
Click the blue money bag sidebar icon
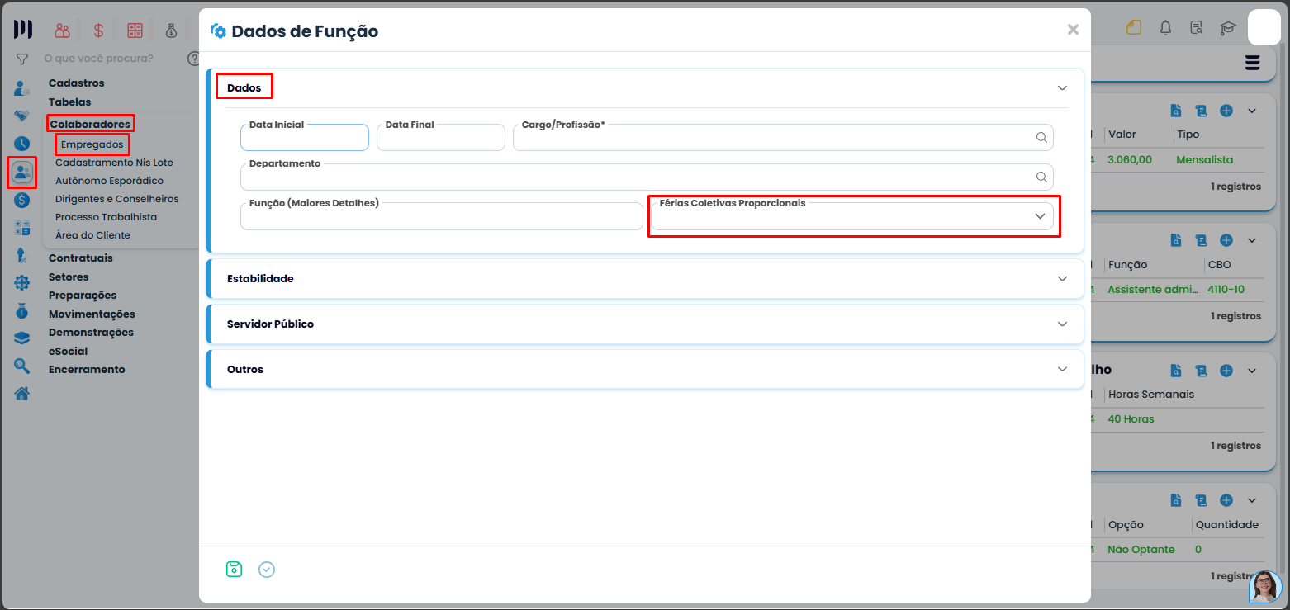(x=22, y=311)
